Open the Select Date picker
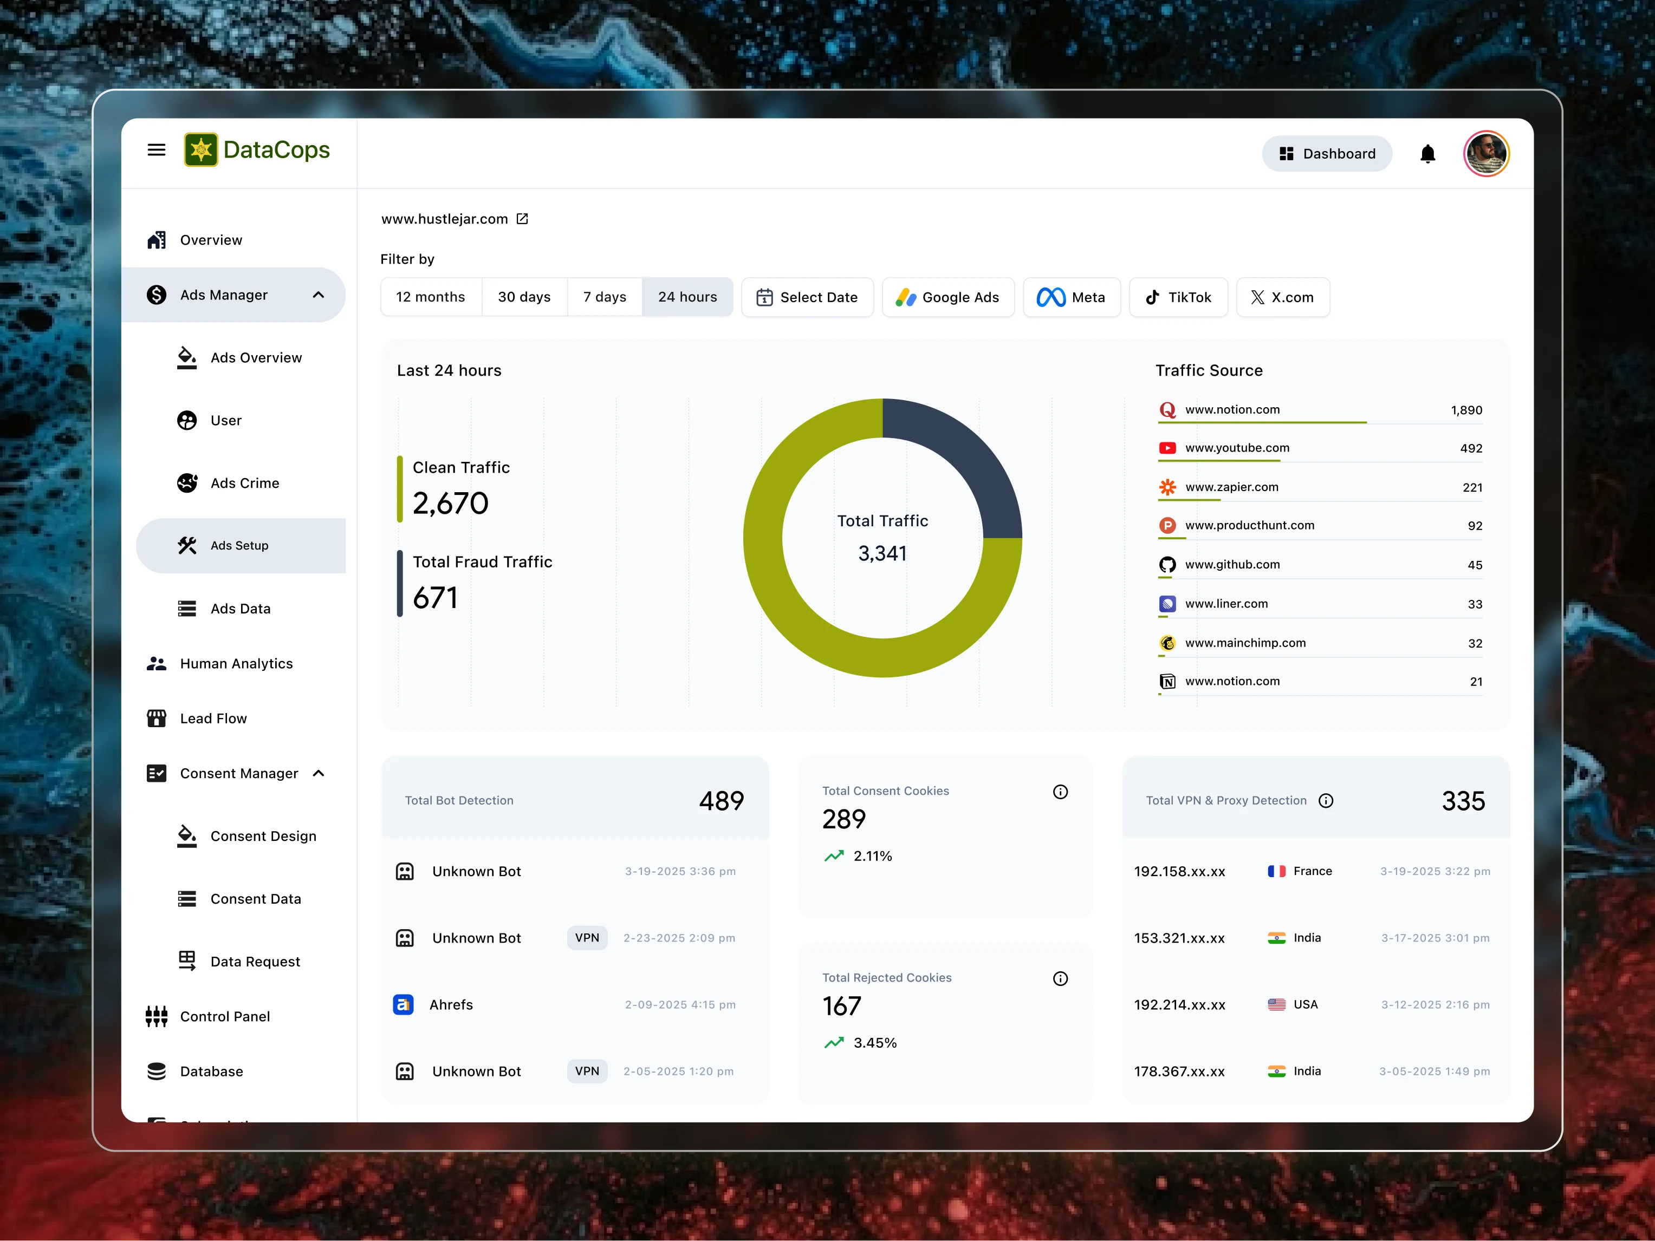The width and height of the screenshot is (1655, 1241). click(x=807, y=298)
